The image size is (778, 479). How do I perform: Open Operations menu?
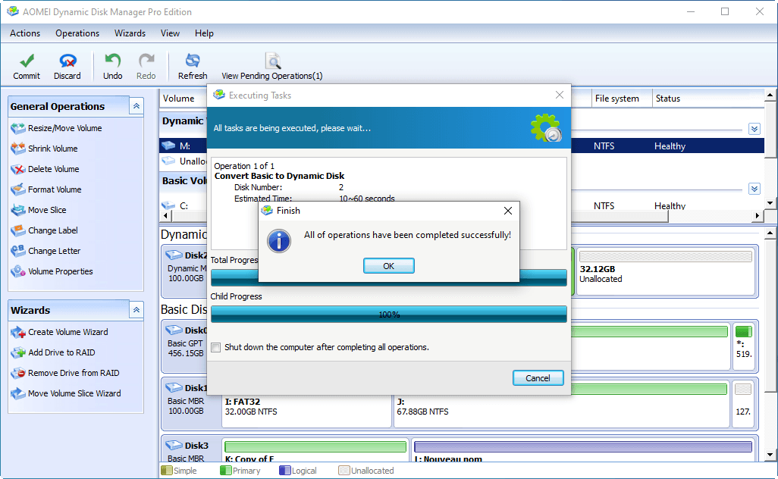pyautogui.click(x=77, y=33)
